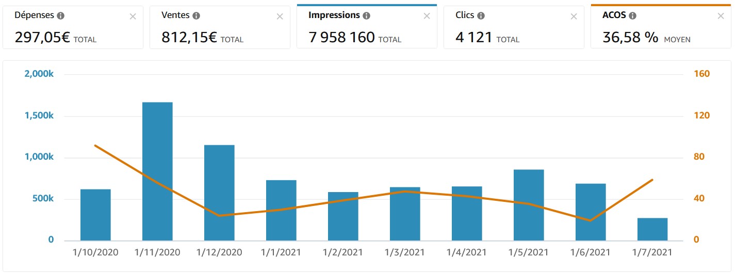This screenshot has height=276, width=736.
Task: Click the shortest bar for 1/7/2021
Action: click(652, 229)
